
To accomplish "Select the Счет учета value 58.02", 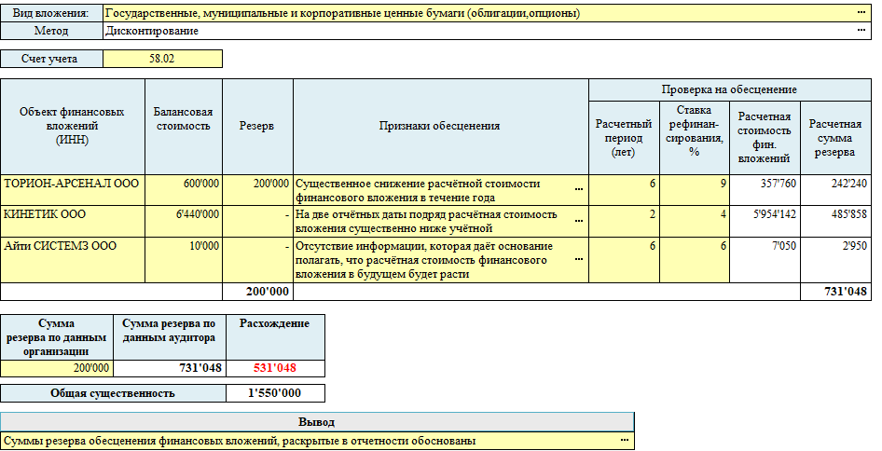I will [162, 59].
